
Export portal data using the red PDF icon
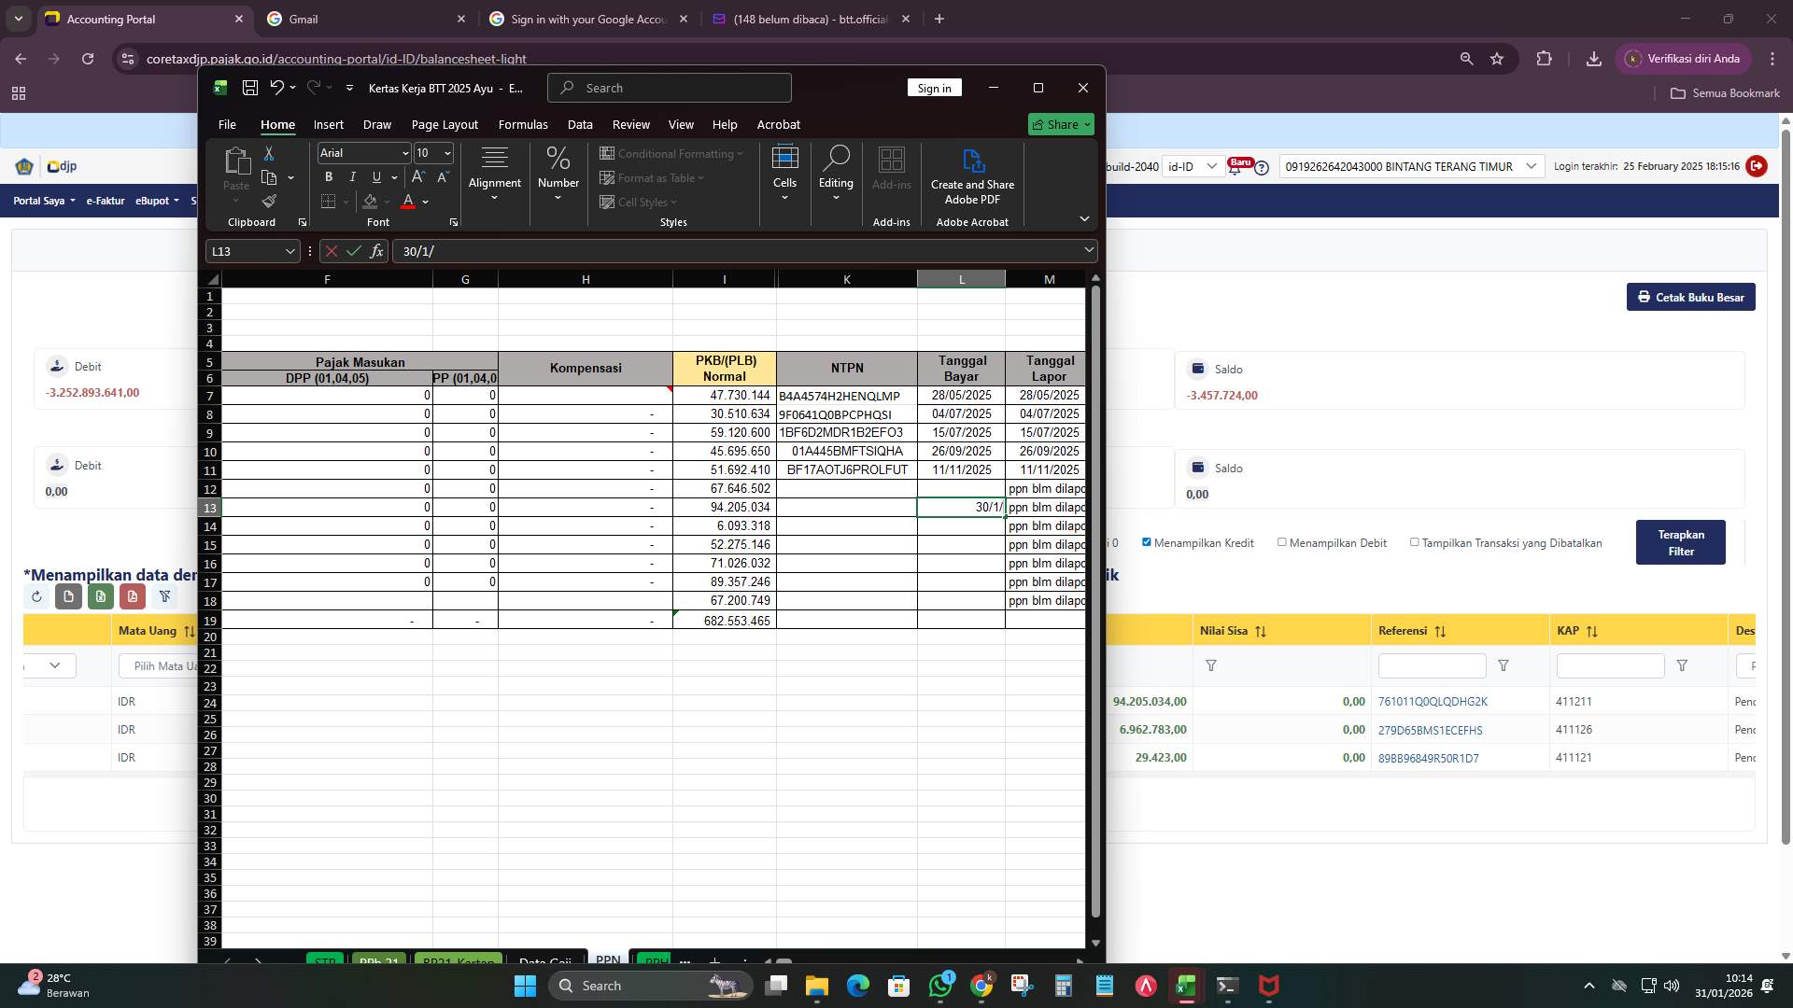133,596
